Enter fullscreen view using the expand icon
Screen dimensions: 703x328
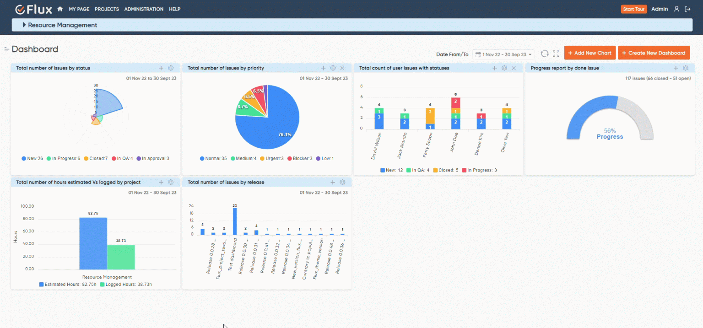tap(556, 53)
